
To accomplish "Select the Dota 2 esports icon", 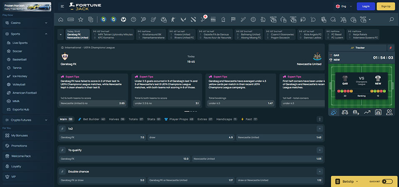I will [x=193, y=20].
